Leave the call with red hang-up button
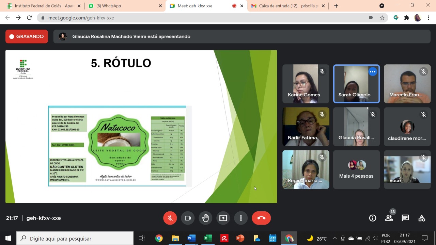 point(261,218)
